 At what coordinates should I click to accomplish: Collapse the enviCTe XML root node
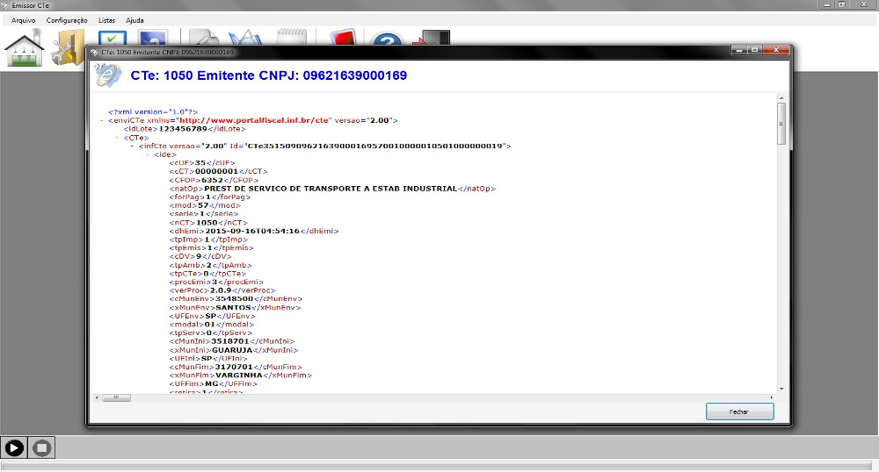coord(103,120)
